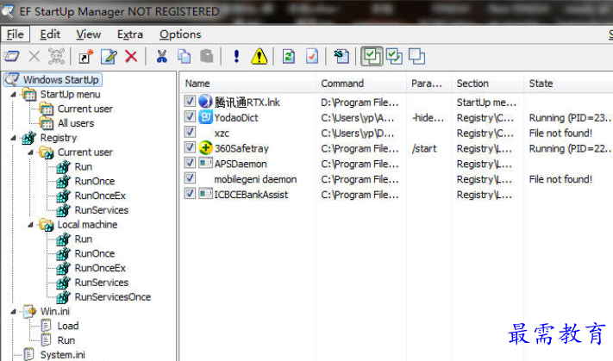Open the Extra menu
The width and height of the screenshot is (613, 361).
click(130, 34)
